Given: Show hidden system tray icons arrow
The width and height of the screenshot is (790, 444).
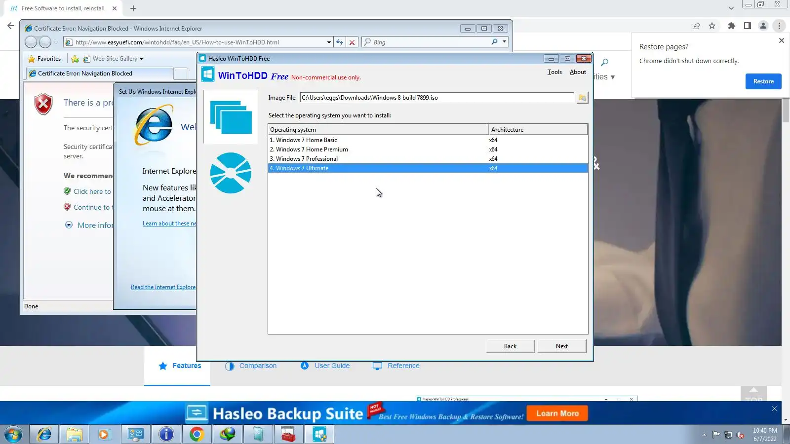Looking at the screenshot, I should point(704,435).
